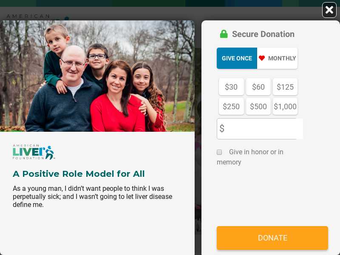Screen dimensions: 340x255
Task: Focus the custom dollar amount field
Action: click(260, 129)
